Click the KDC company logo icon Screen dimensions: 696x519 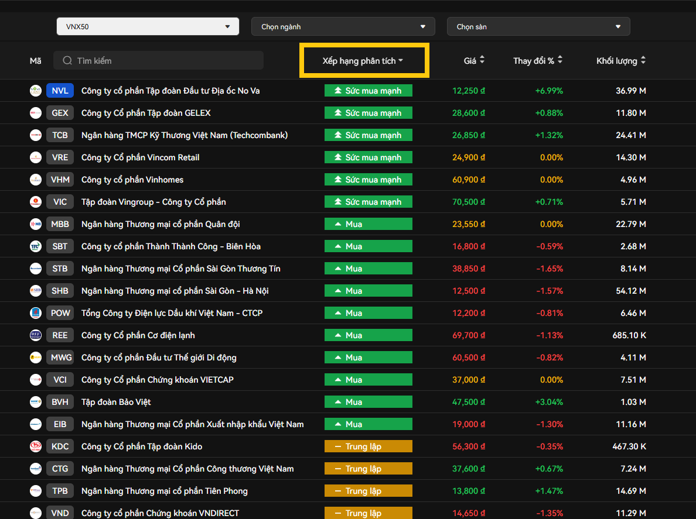point(36,446)
